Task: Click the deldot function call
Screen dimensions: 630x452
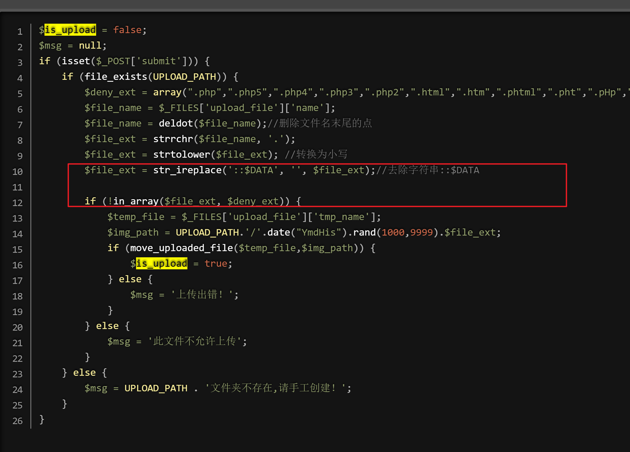Action: coord(176,123)
